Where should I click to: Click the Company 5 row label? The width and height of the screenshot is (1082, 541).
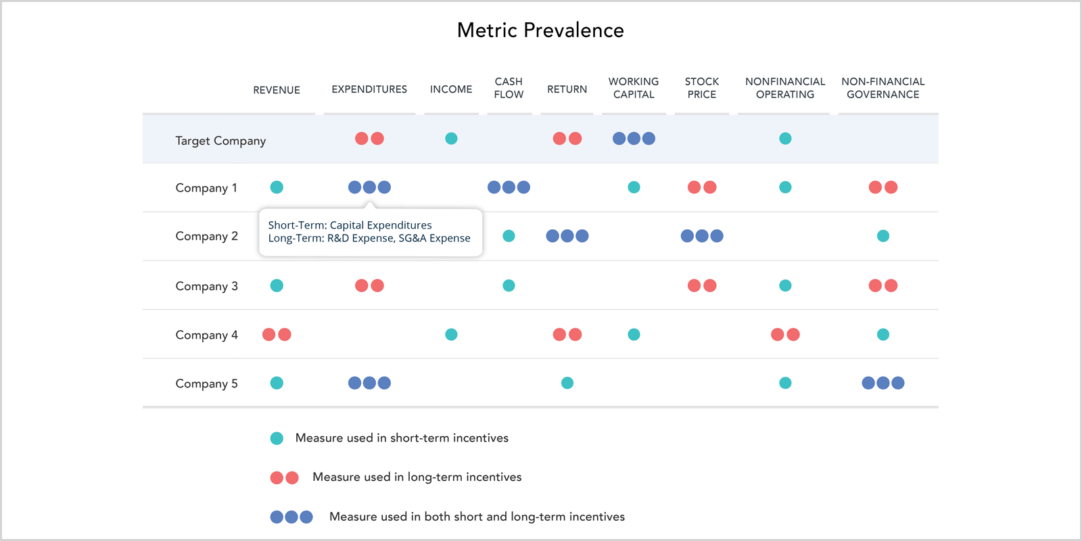(x=206, y=383)
